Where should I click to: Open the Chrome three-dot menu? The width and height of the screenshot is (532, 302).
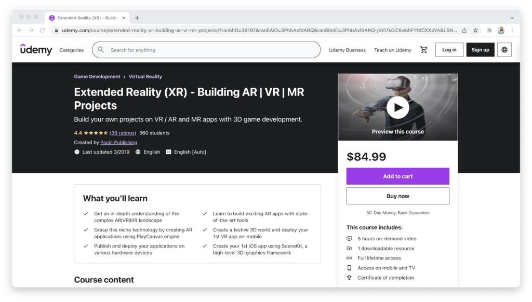click(513, 30)
